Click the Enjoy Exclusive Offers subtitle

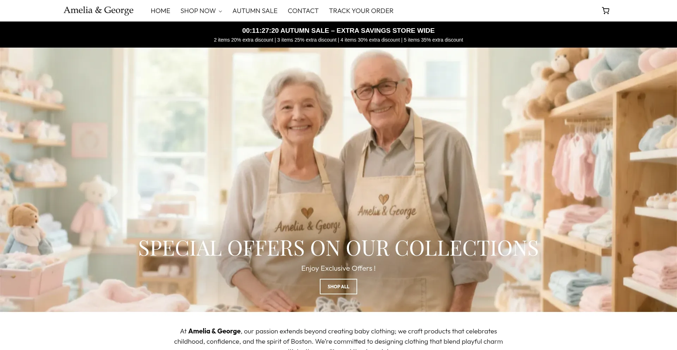click(338, 268)
